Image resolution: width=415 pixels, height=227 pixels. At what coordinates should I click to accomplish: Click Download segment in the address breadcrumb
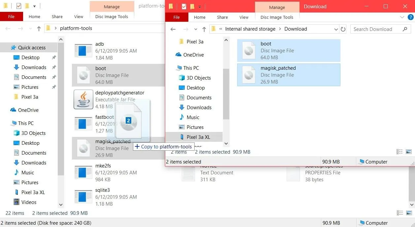coord(296,29)
